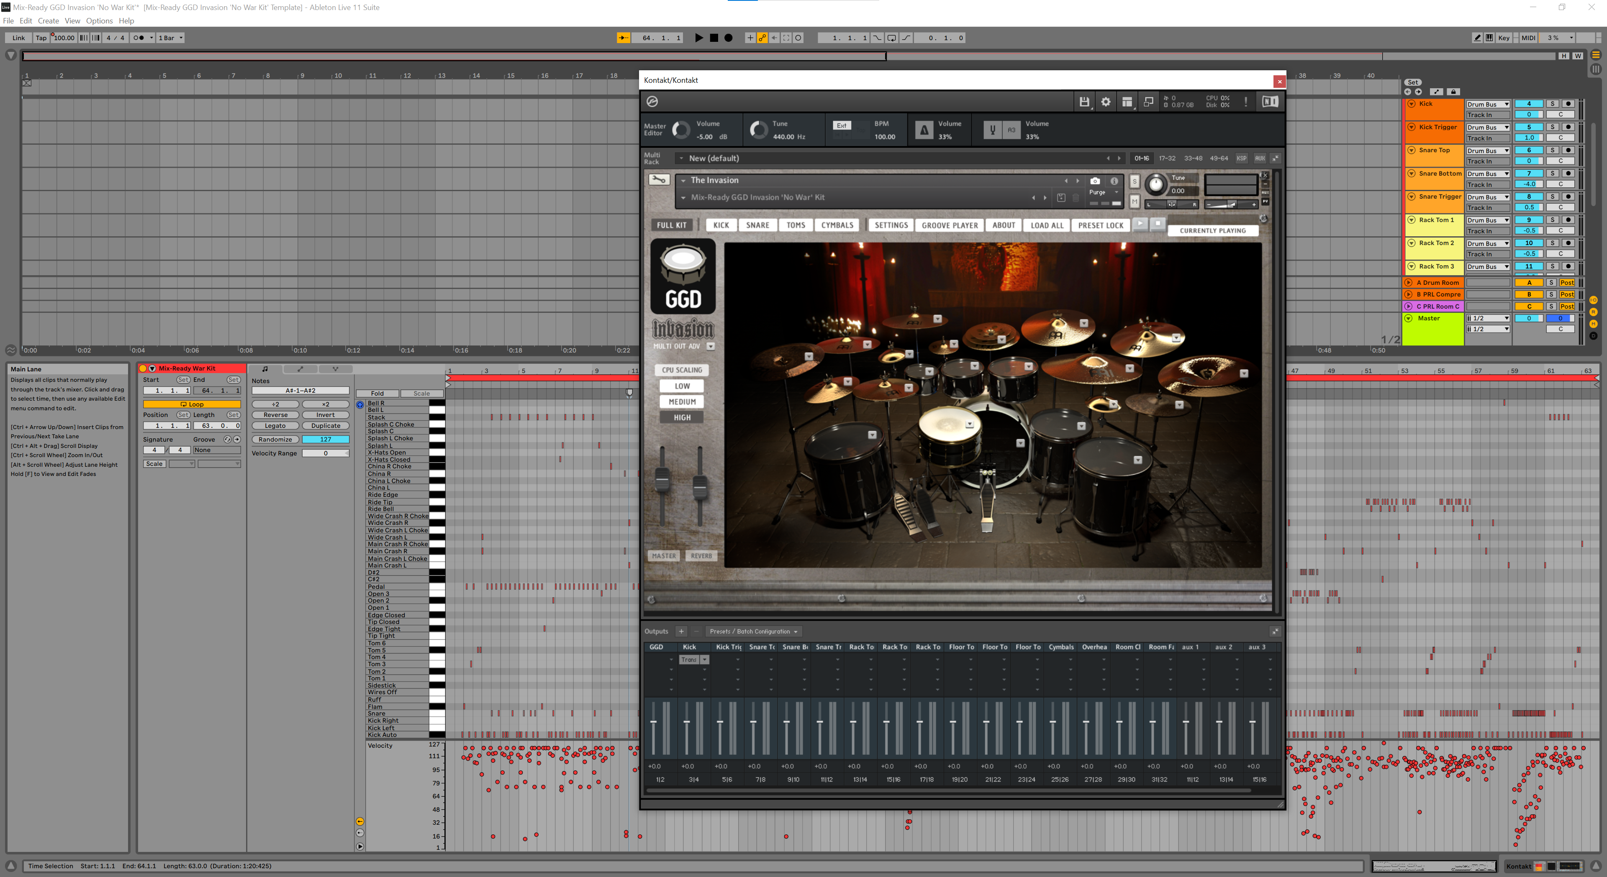
Task: Click the Draw Mode pencil icon
Action: pos(1477,37)
